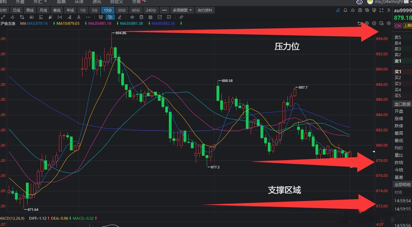Image resolution: width=412 pixels, height=227 pixels.
Task: Zoom out the chart with minus icon
Action: point(374,23)
